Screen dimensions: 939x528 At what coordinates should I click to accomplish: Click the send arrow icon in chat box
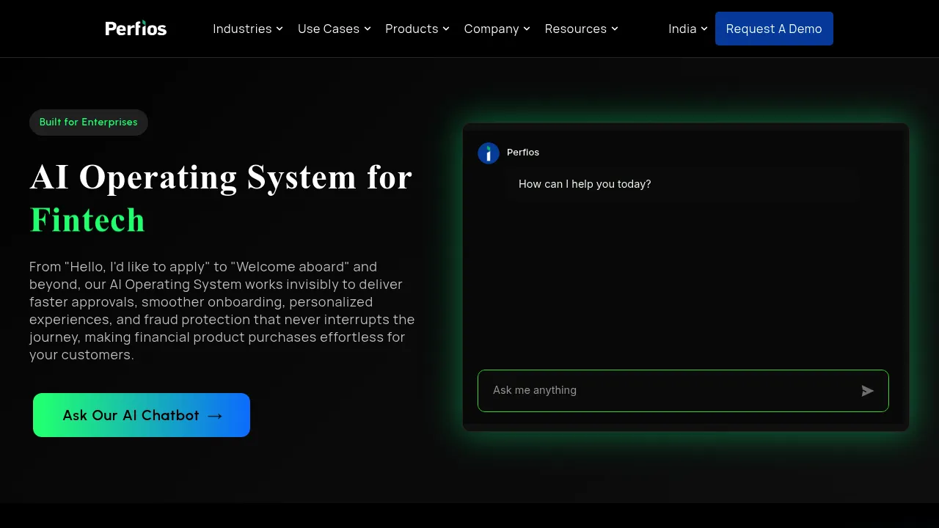coord(868,391)
